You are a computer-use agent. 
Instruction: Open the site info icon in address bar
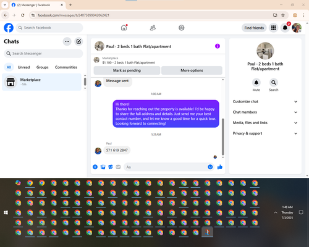33,15
